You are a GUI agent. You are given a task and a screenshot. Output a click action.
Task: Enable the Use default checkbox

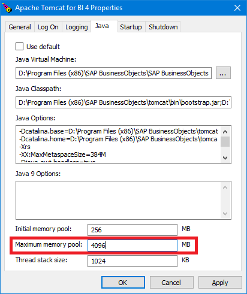click(x=19, y=47)
